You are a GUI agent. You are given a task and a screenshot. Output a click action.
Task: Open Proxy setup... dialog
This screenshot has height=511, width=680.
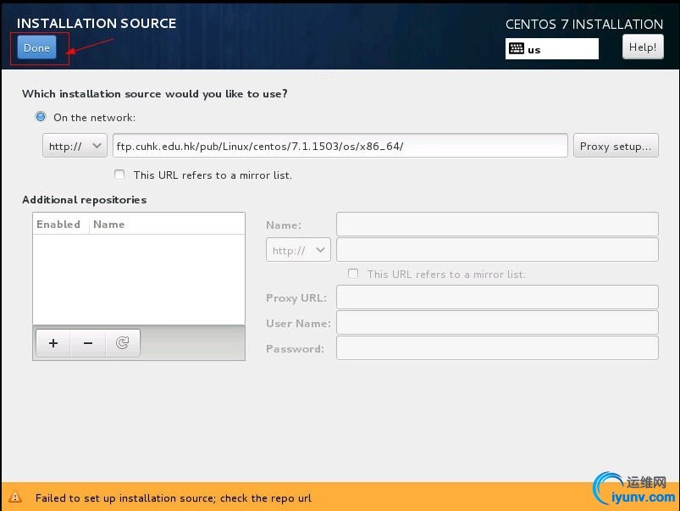[x=616, y=146]
